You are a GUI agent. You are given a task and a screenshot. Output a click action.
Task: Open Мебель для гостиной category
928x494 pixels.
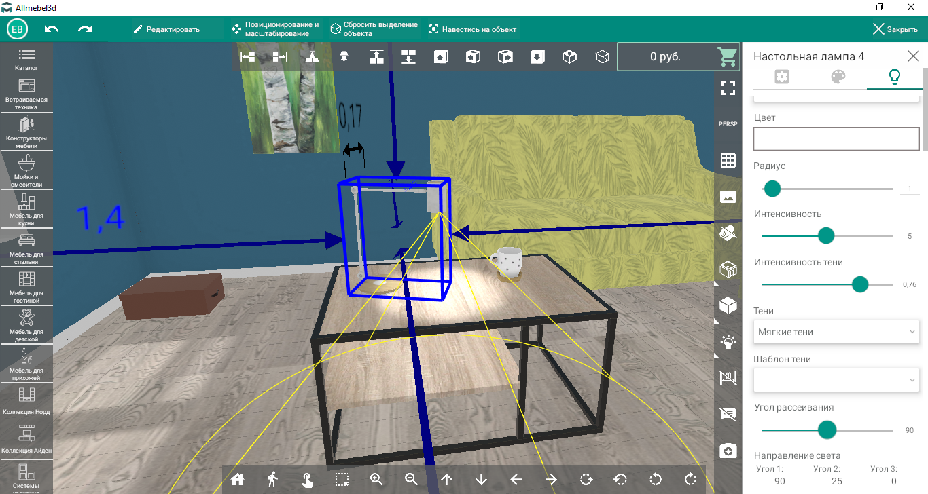tap(26, 287)
